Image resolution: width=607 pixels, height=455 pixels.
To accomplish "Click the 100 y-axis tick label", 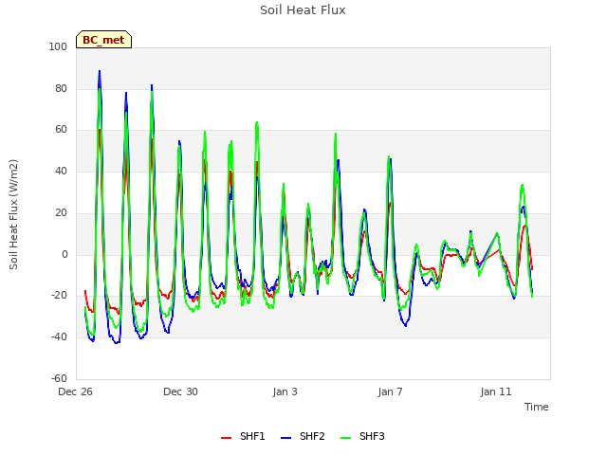I will (x=58, y=46).
